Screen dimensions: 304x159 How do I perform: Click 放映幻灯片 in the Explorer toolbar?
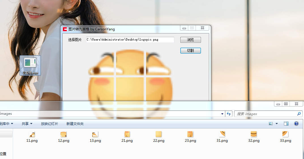(x=50, y=124)
